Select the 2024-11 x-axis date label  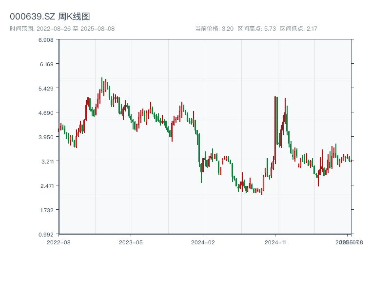tap(275, 242)
